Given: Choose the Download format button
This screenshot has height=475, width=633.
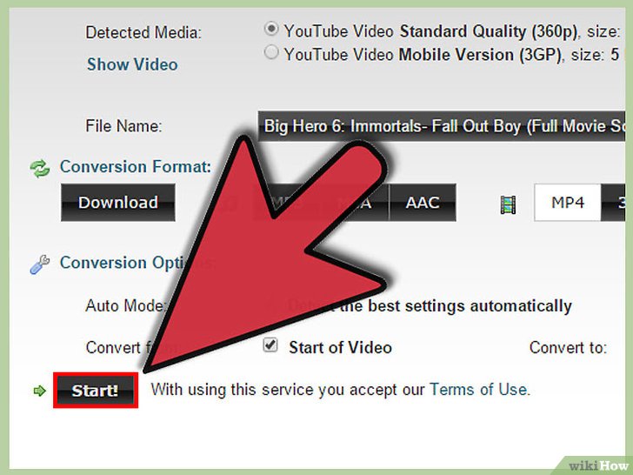Looking at the screenshot, I should pyautogui.click(x=118, y=203).
